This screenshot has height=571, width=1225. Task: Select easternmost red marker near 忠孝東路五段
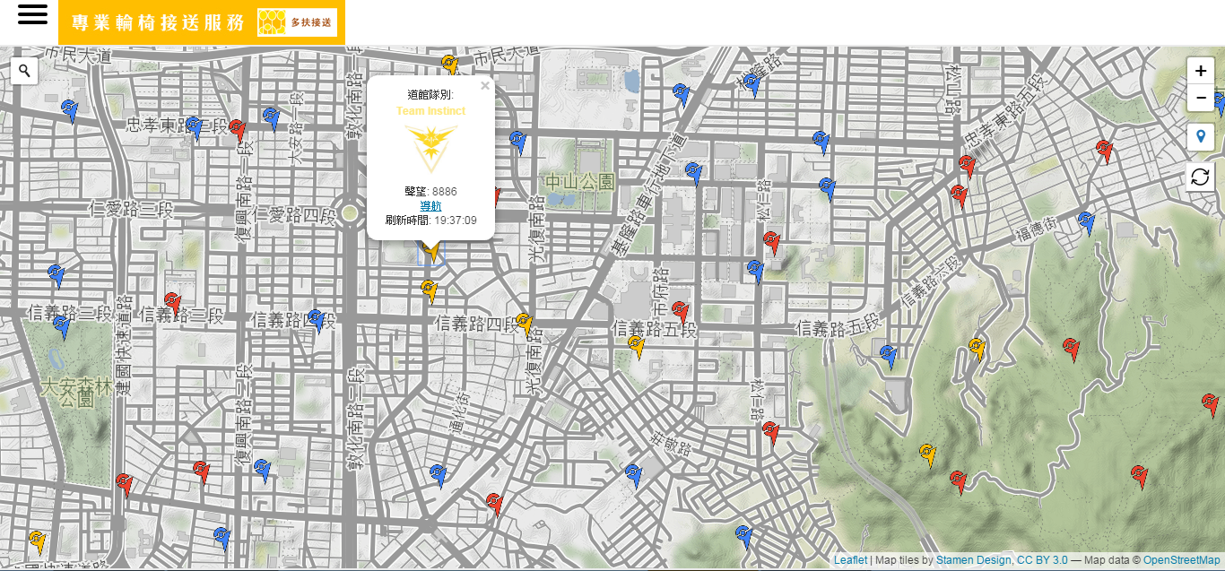coord(1105,151)
